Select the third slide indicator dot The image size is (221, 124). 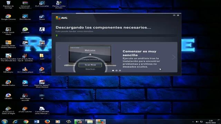pos(120,70)
